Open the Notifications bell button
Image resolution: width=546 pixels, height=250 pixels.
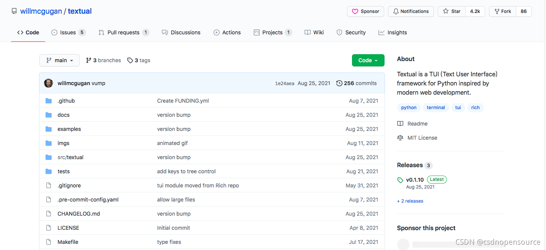(411, 11)
